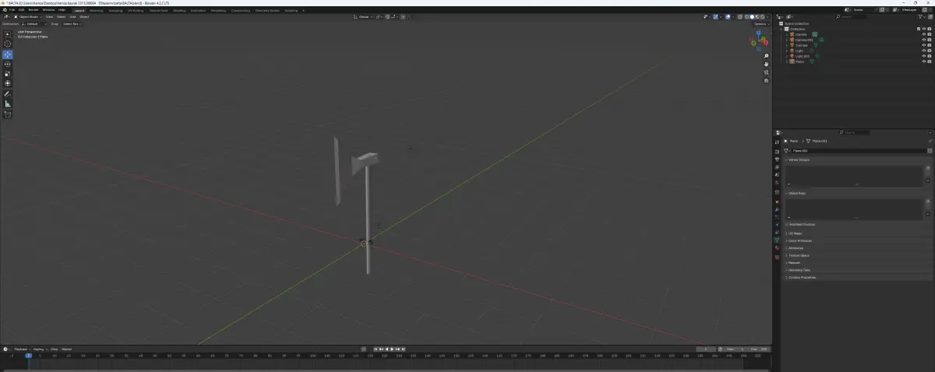The height and width of the screenshot is (372, 935).
Task: Open the timeline Marker menu
Action: click(x=67, y=349)
